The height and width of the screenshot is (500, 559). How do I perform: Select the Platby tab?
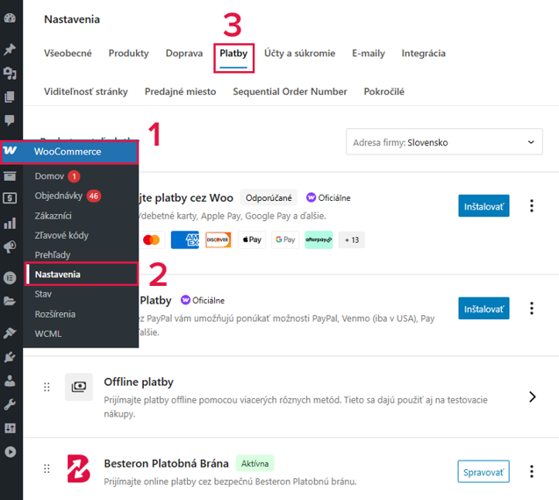(x=233, y=54)
